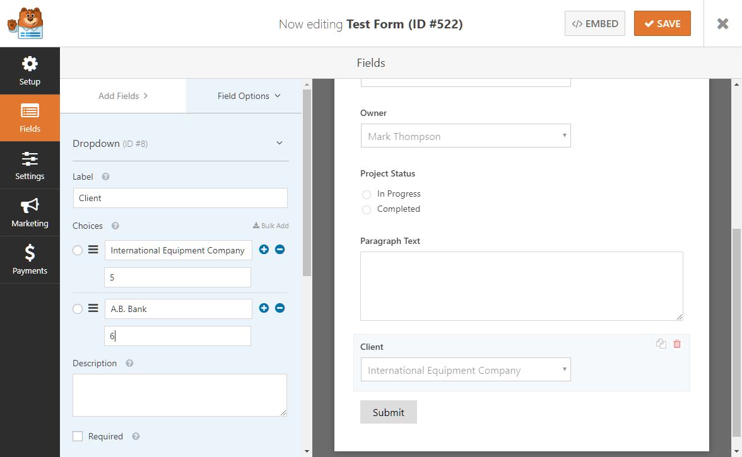Screen dimensions: 742x457
Task: Collapse the Dropdown (ID #8) options section
Action: [x=279, y=143]
